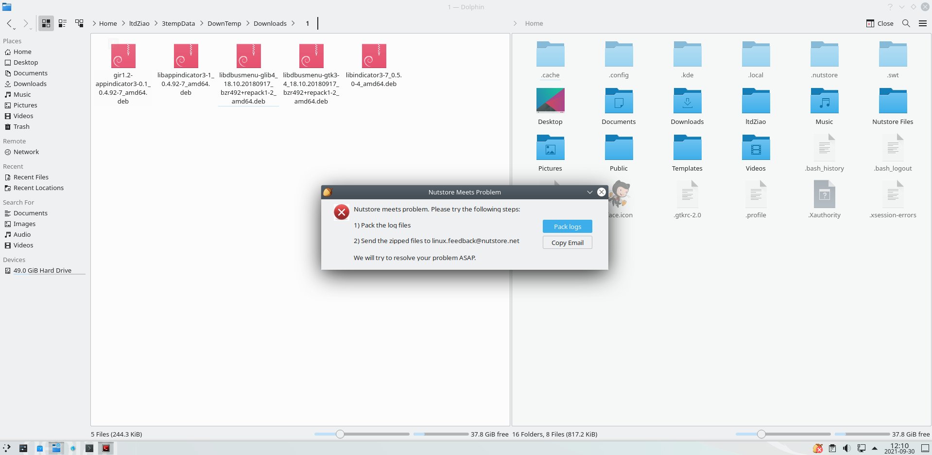The width and height of the screenshot is (932, 455).
Task: Go back with the back arrow
Action: click(x=9, y=23)
